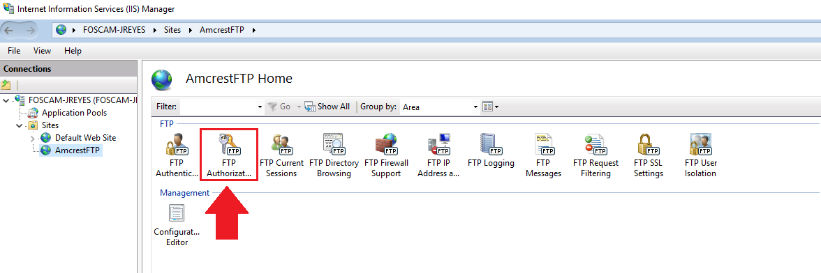821x273 pixels.
Task: Click the AmcrestFTP Home title globe icon
Action: pyautogui.click(x=162, y=80)
